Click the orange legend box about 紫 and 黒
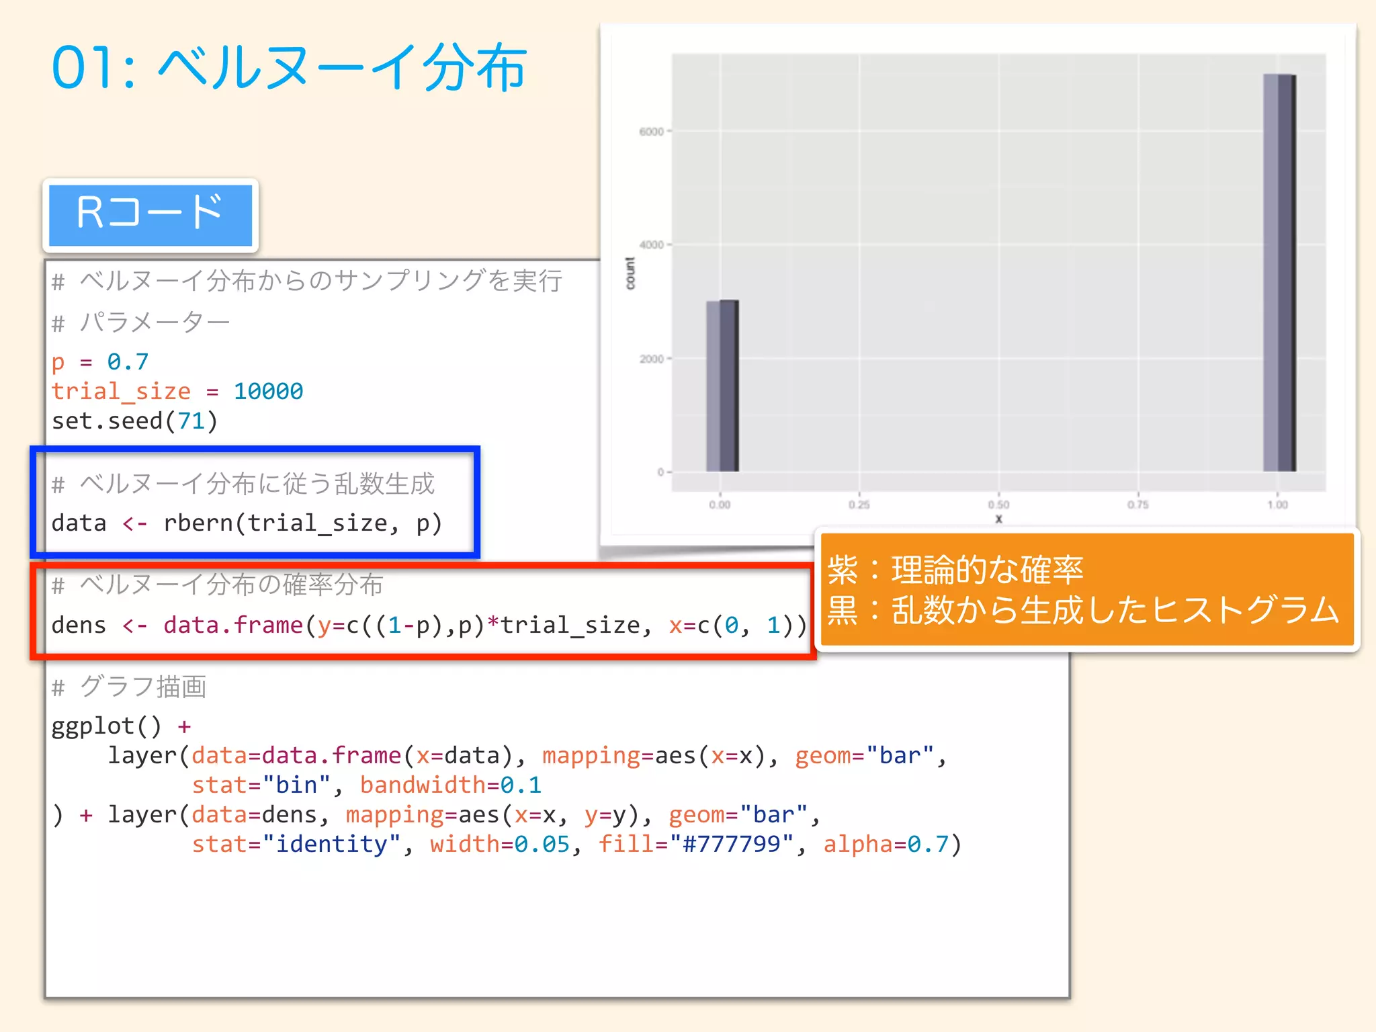Viewport: 1376px width, 1032px height. coord(1086,590)
